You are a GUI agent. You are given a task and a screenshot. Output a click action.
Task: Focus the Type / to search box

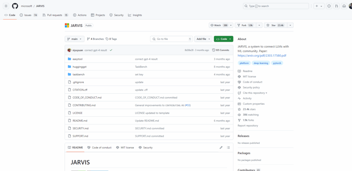[x=276, y=6]
